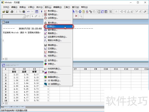The width and height of the screenshot is (149, 112).
Task: Open the 帮助(H) menu
Action: (x=84, y=7)
